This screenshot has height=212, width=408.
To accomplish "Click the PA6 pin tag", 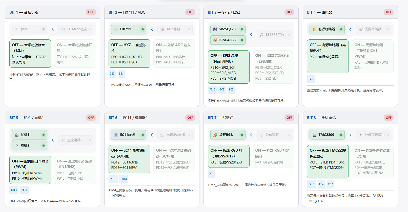I will [x=311, y=79].
